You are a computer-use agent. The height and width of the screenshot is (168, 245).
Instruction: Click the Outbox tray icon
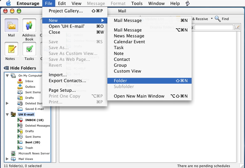20,86
